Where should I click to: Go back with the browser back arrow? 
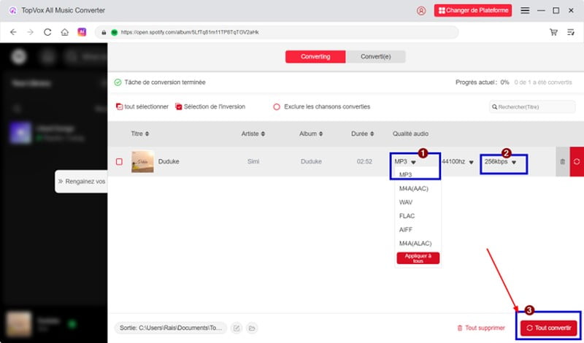point(13,32)
